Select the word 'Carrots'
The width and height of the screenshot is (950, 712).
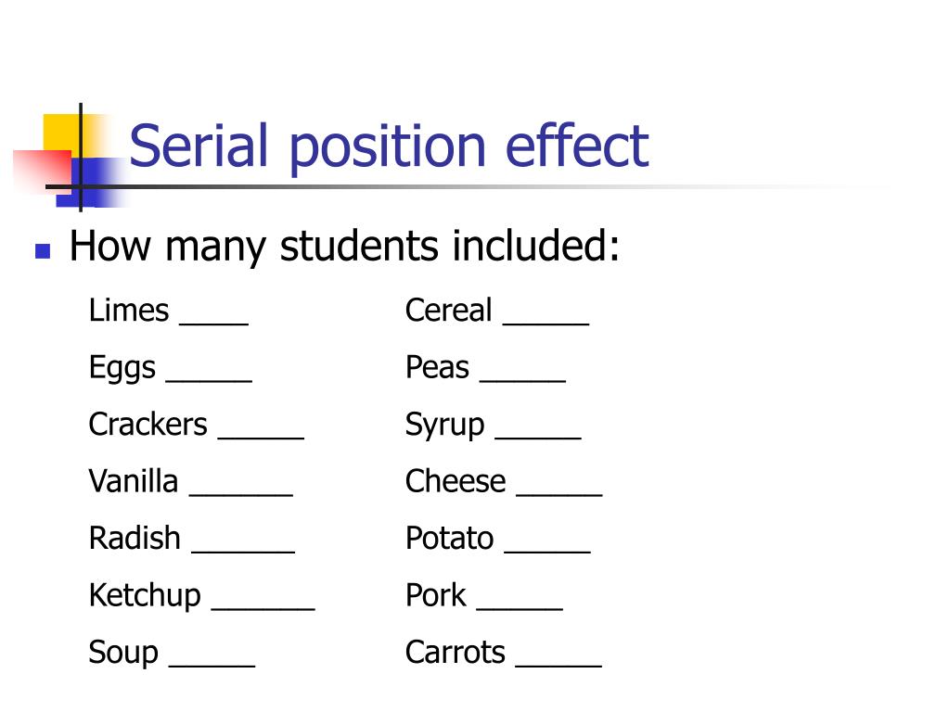[x=455, y=652]
